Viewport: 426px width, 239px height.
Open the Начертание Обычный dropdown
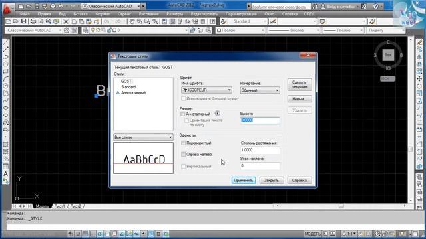[260, 90]
